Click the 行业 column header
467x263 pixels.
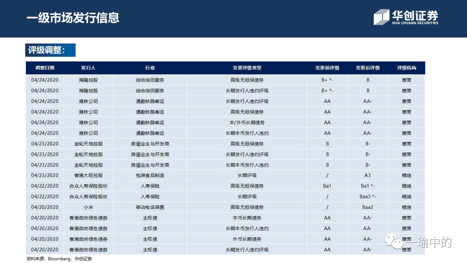pyautogui.click(x=150, y=68)
